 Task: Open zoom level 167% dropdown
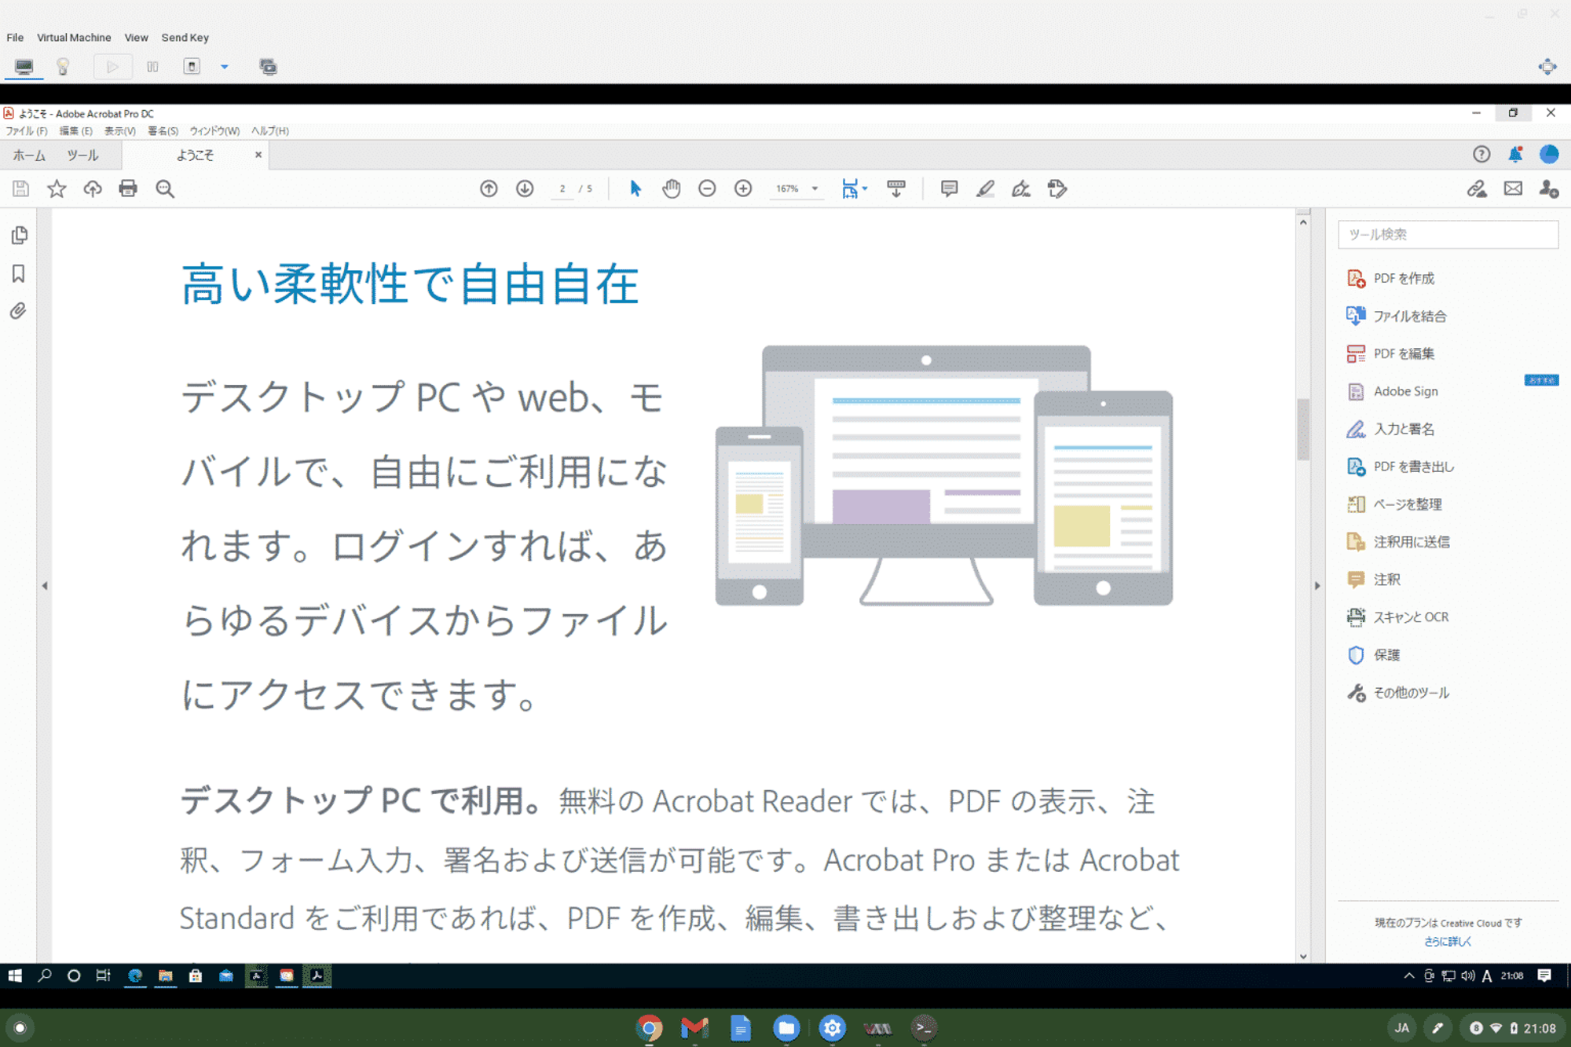(815, 189)
